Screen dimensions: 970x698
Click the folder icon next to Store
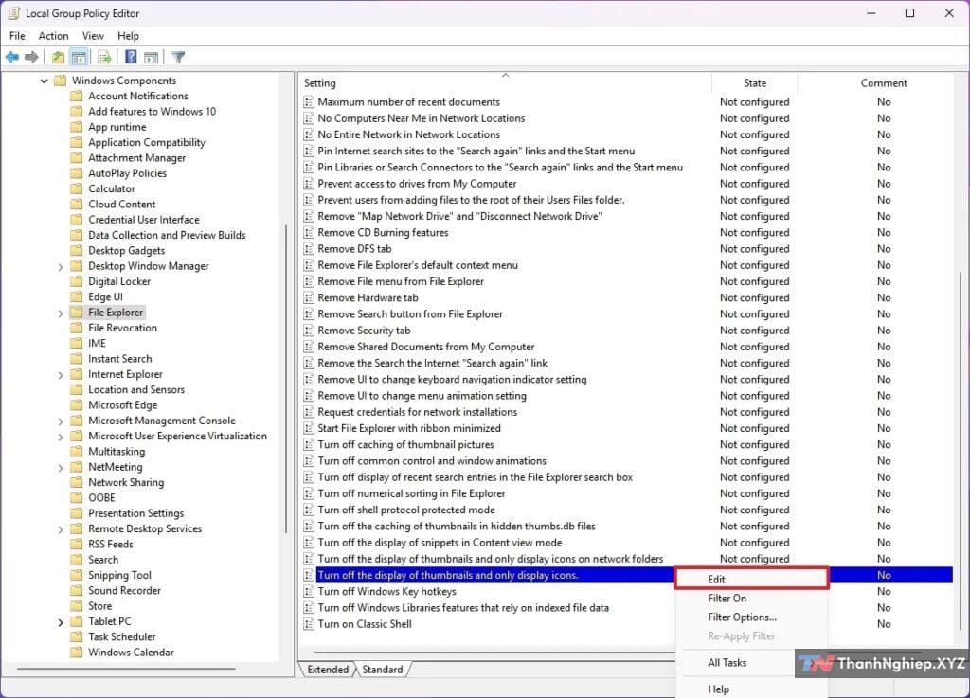pos(76,606)
